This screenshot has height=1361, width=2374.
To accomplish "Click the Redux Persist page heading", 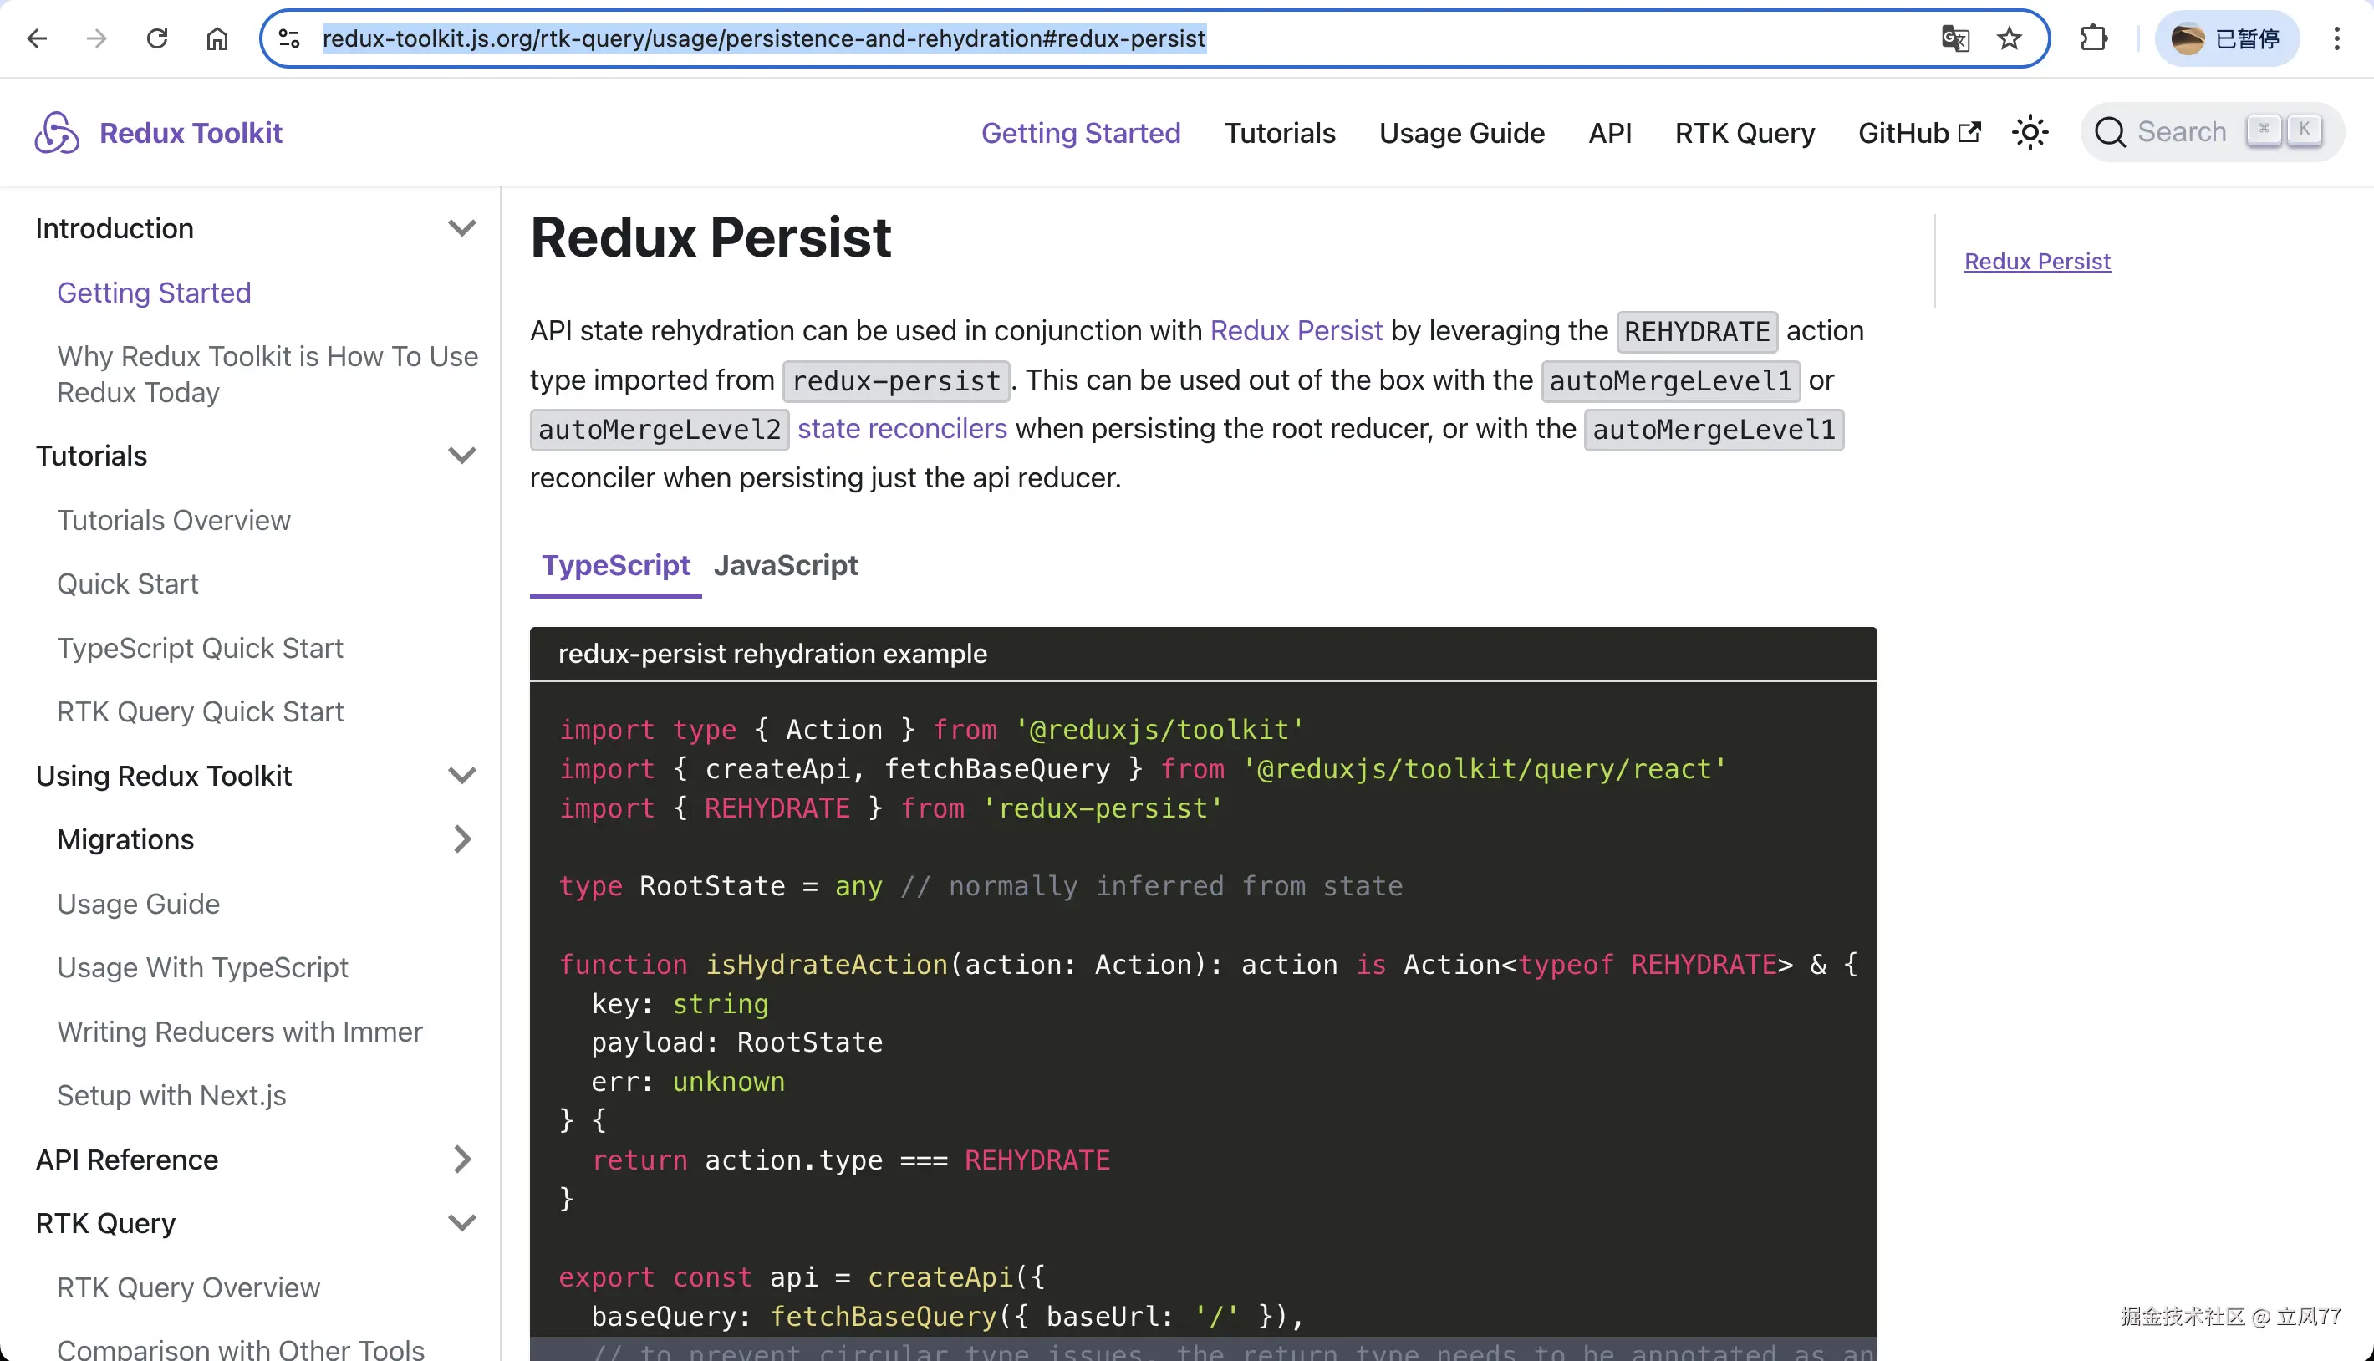I will [x=711, y=237].
